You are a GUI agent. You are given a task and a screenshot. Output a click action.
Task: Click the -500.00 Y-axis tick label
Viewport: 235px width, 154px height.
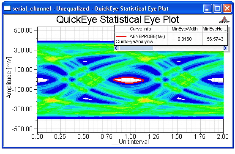(x=22, y=129)
